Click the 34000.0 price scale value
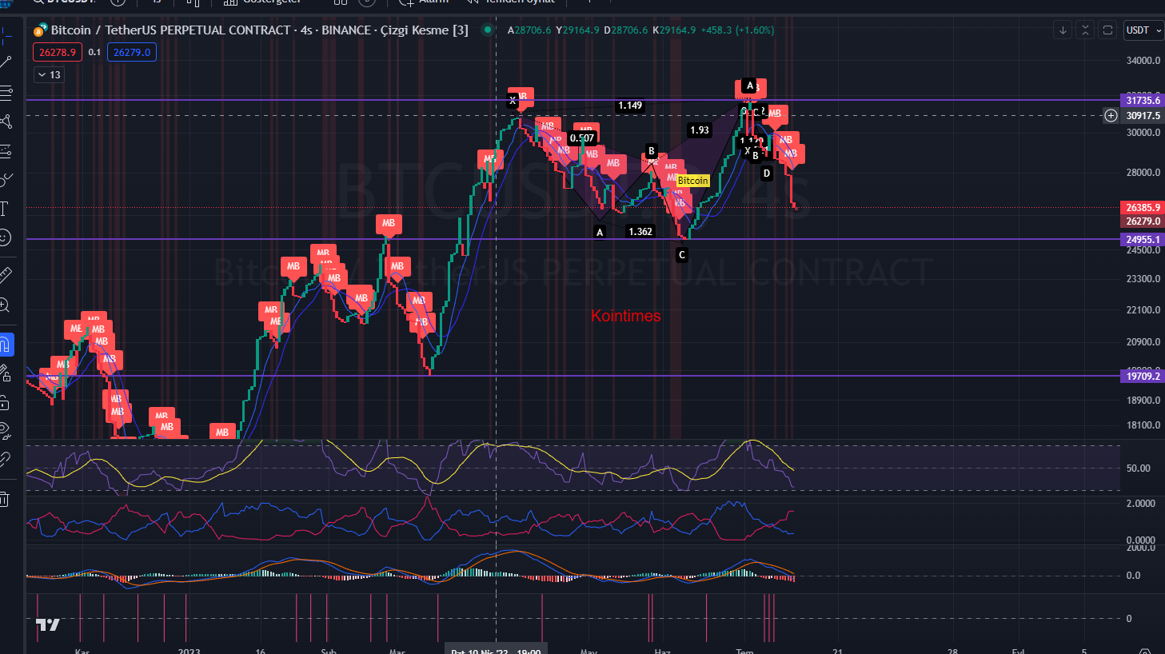This screenshot has height=654, width=1165. coord(1143,61)
